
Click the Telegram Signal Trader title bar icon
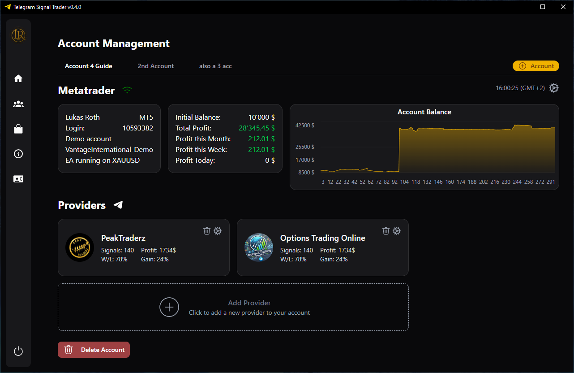click(x=7, y=7)
